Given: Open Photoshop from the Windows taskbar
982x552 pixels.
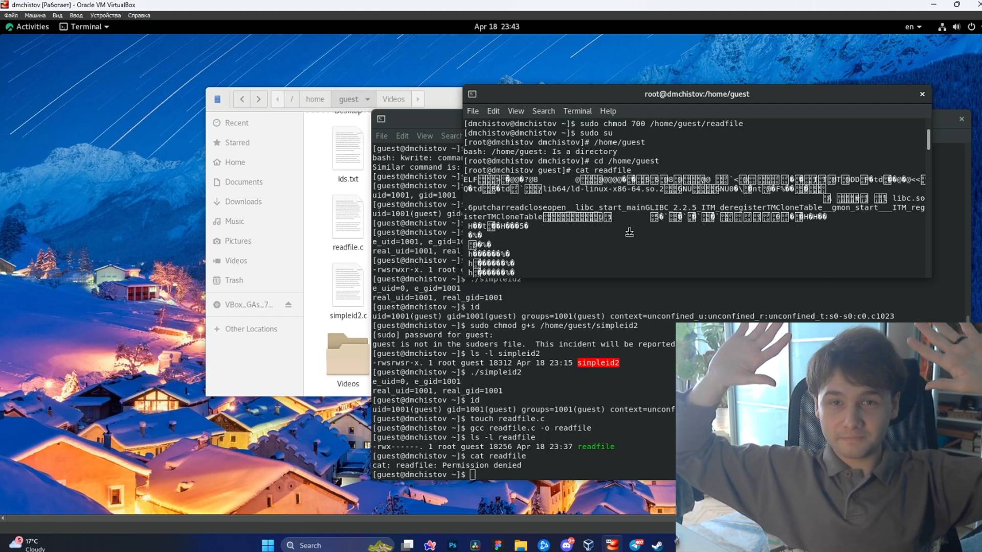Looking at the screenshot, I should 453,545.
